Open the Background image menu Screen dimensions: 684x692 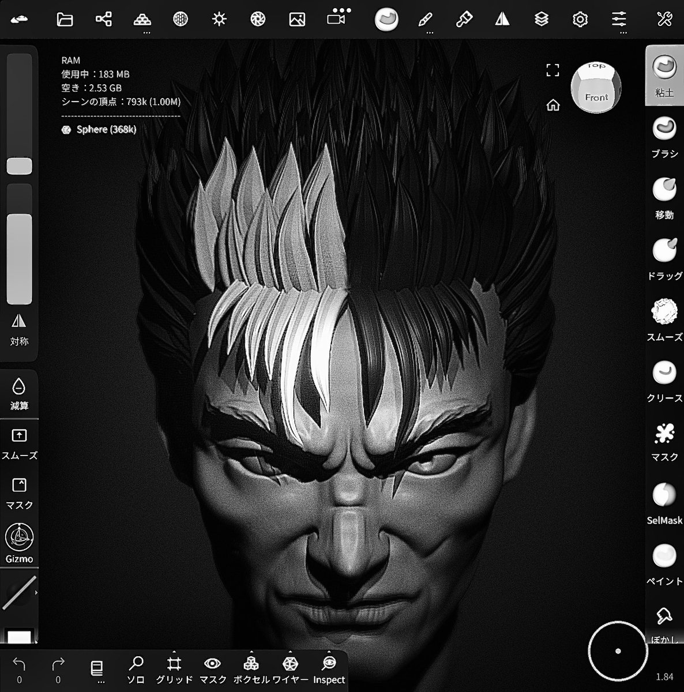tap(297, 20)
